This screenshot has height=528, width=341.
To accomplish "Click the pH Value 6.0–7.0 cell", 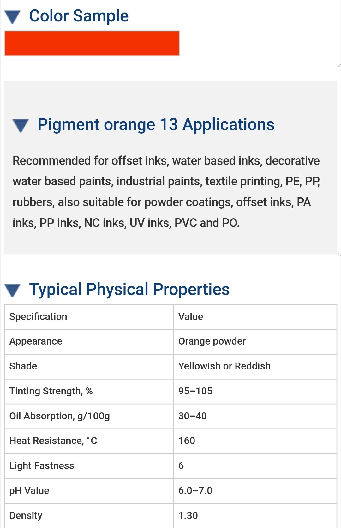I will point(195,491).
